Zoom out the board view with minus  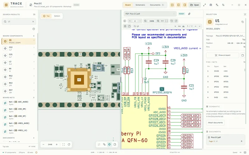tap(43, 144)
